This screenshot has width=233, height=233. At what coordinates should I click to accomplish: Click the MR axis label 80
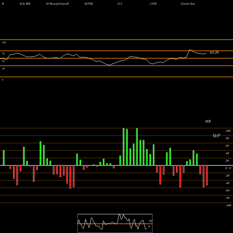227,138
